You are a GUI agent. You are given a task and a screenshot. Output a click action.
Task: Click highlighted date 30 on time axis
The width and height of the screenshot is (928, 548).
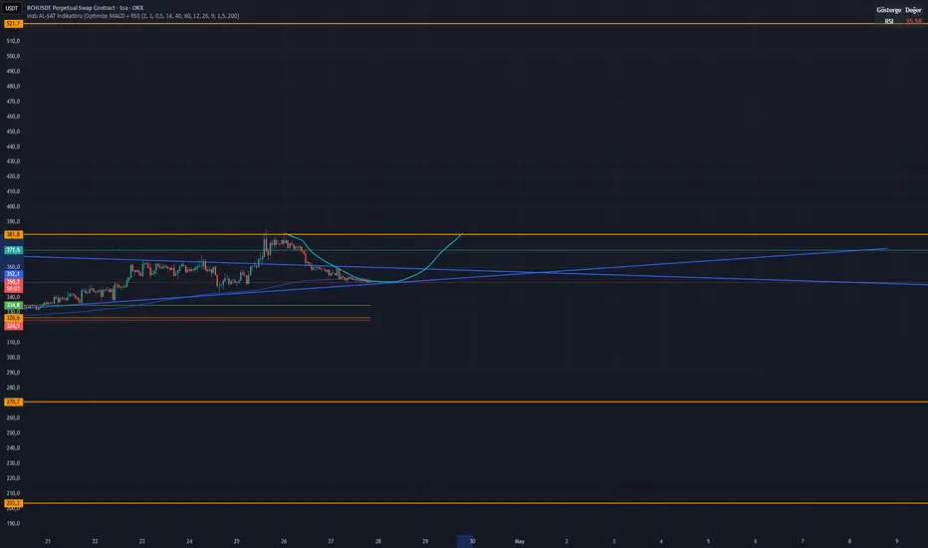[x=465, y=541]
